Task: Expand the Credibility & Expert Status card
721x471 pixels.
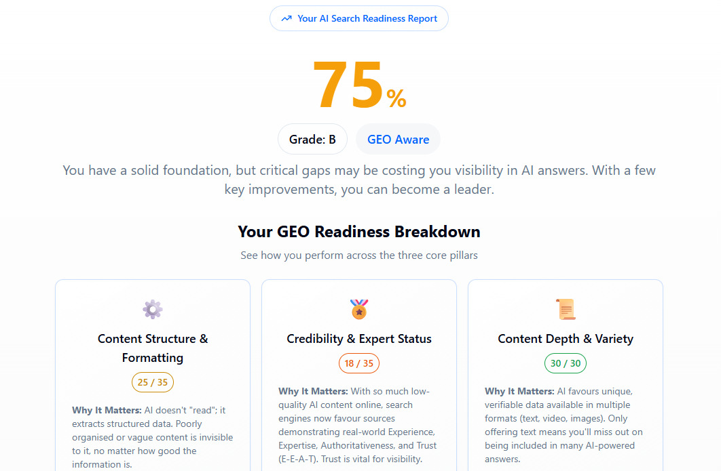Action: (358, 373)
